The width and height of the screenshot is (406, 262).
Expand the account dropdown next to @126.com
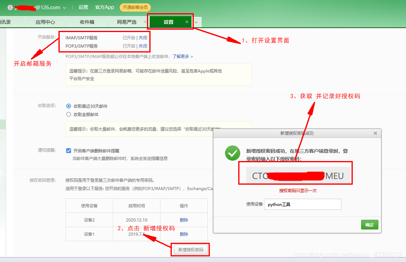tap(64, 7)
